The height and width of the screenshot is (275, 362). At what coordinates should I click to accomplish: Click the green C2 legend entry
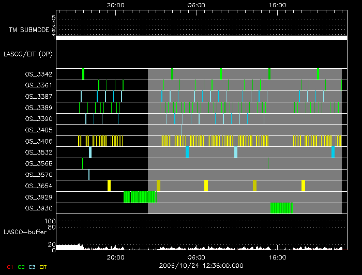click(x=21, y=266)
